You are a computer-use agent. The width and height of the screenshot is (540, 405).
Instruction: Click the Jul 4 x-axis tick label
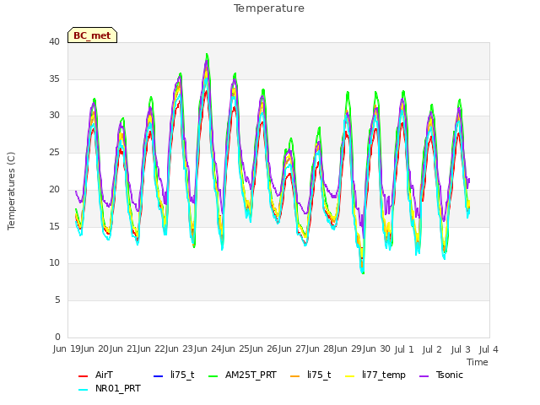(x=489, y=349)
